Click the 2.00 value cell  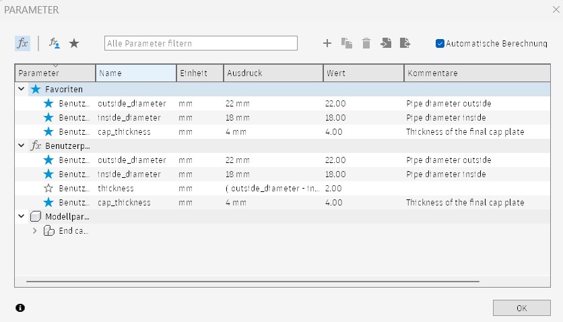[333, 189]
